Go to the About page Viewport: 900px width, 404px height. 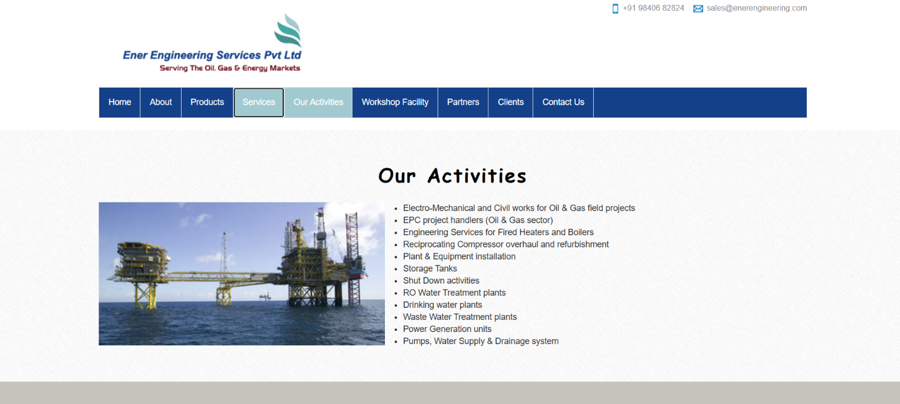click(161, 102)
